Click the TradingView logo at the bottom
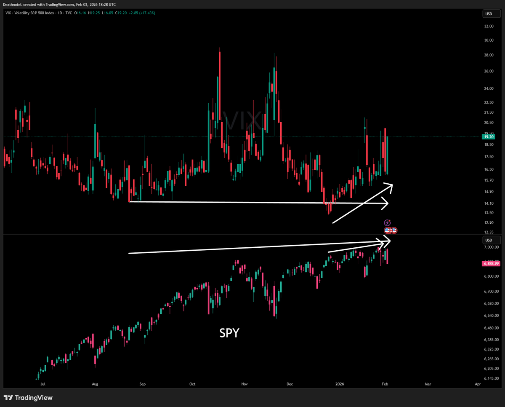Image resolution: width=505 pixels, height=407 pixels. pyautogui.click(x=28, y=398)
